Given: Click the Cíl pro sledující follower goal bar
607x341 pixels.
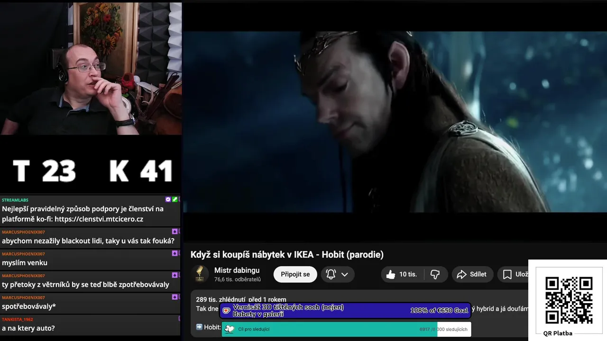Looking at the screenshot, I should [346, 329].
